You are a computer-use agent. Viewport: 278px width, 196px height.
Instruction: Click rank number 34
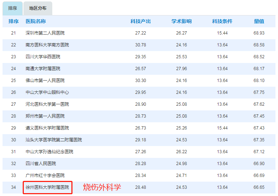click(13, 187)
